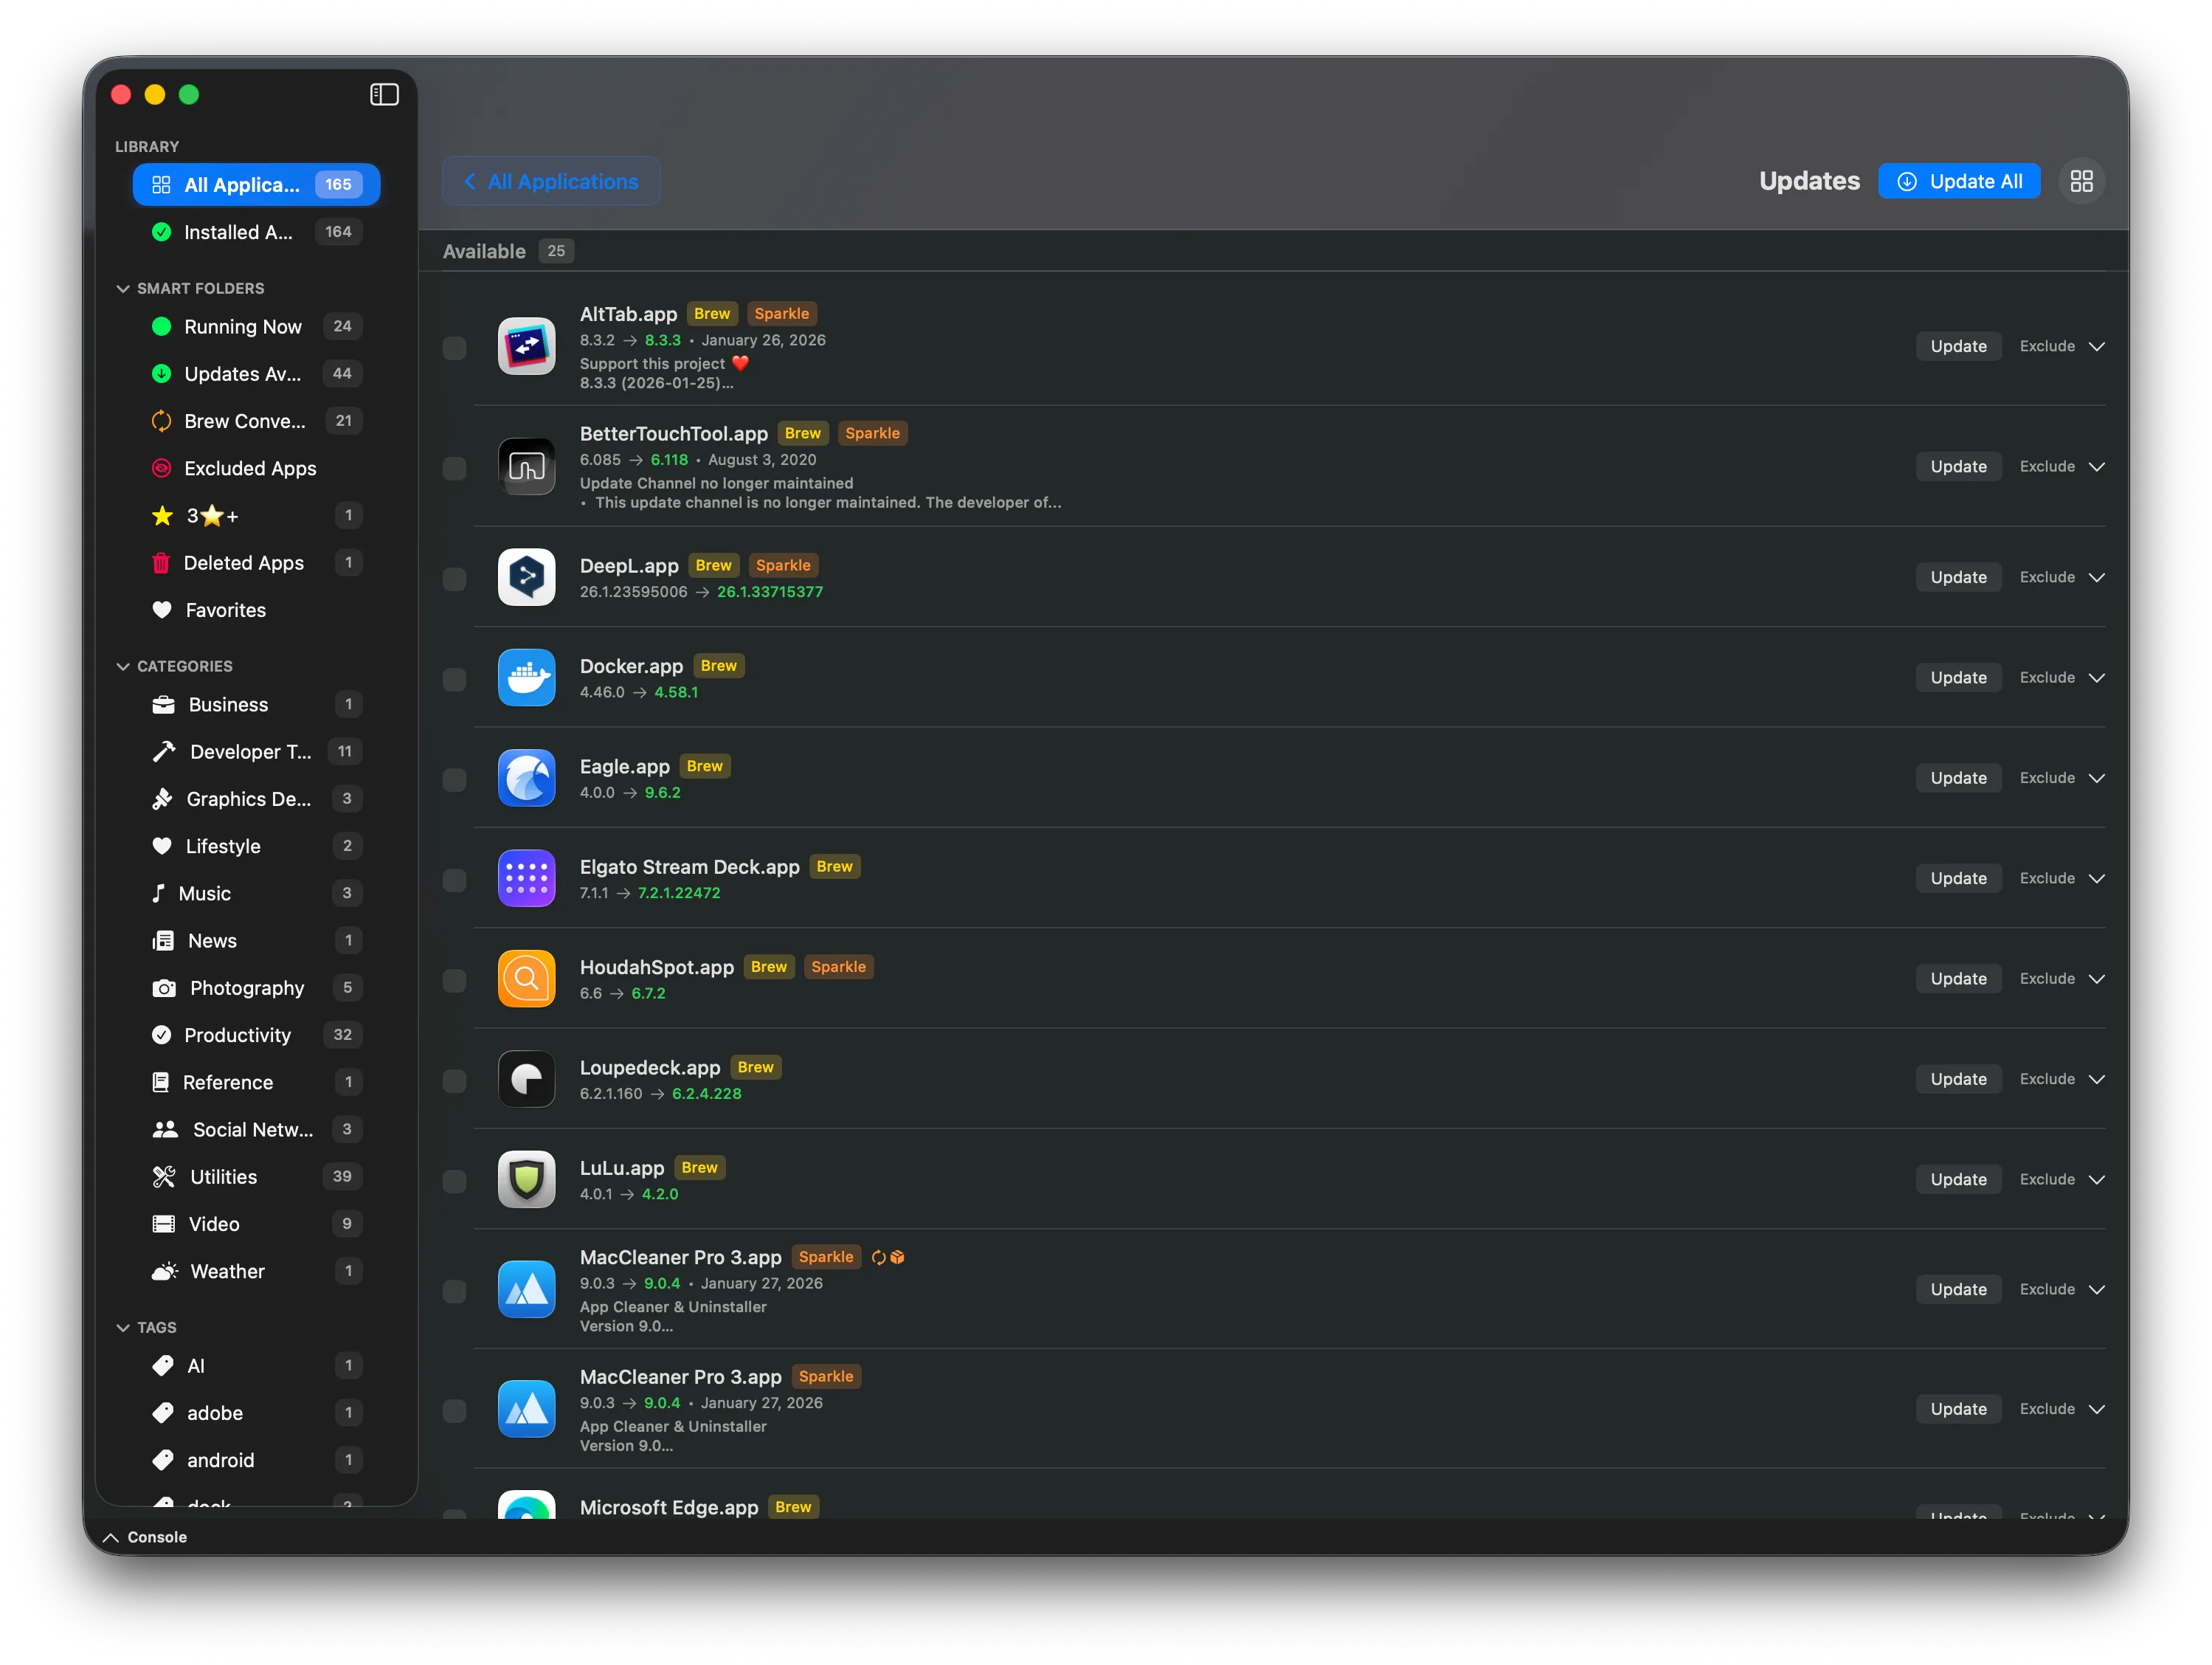Image resolution: width=2212 pixels, height=1665 pixels.
Task: Expand HoudahSpot.app row details chevron
Action: [2098, 979]
